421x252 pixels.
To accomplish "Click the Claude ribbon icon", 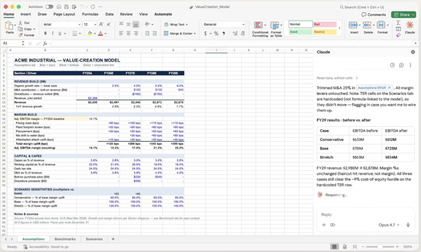I will 410,25.
